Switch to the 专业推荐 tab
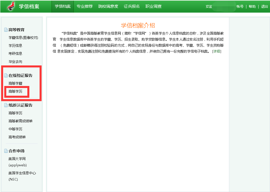270x192 pixels. tap(85, 6)
